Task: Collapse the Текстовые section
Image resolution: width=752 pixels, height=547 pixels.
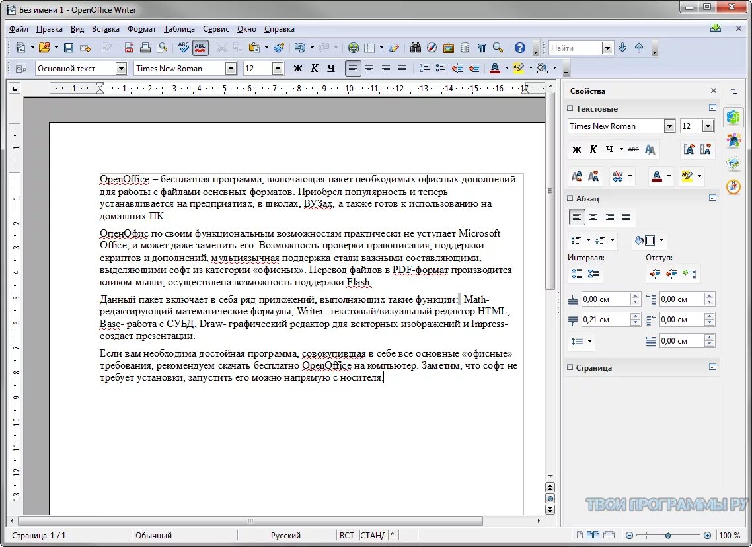Action: (570, 108)
